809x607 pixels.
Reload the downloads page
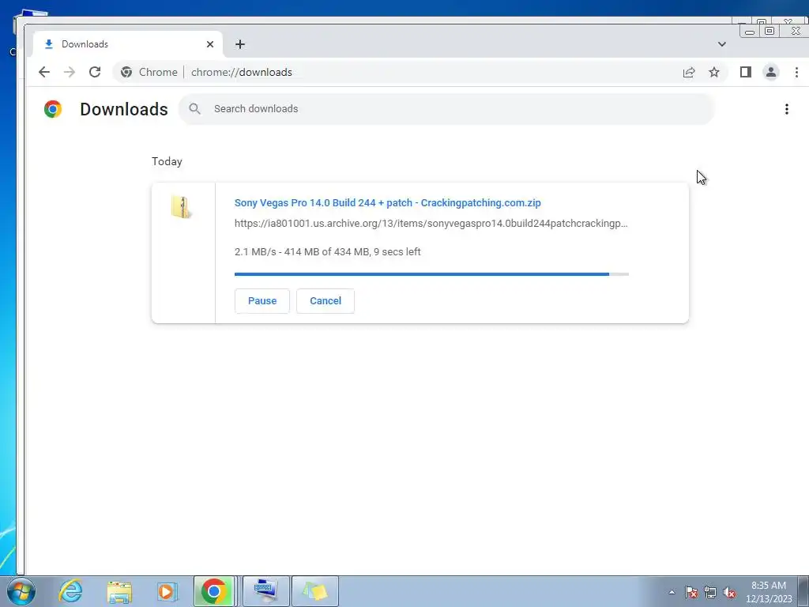tap(95, 72)
